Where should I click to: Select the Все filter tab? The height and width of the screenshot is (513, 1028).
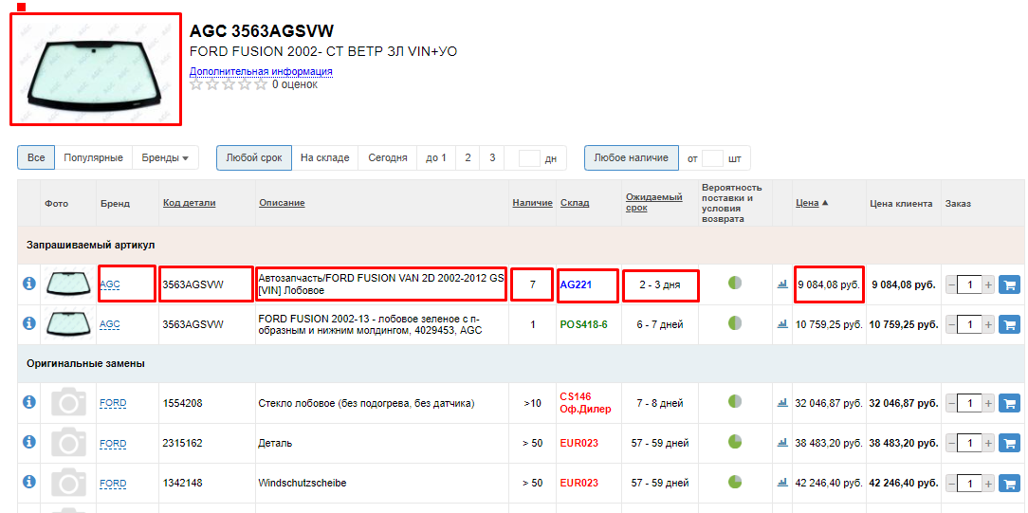36,158
